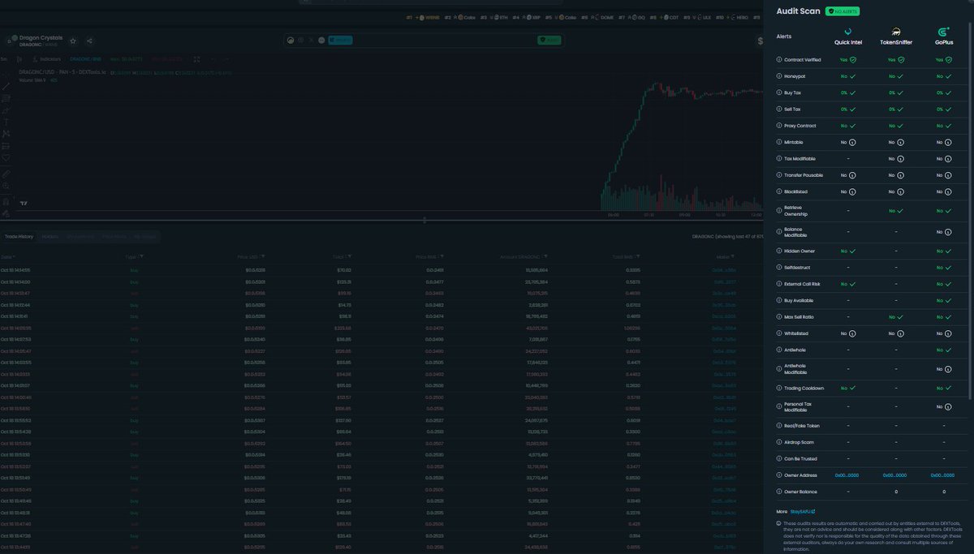974x554 pixels.
Task: Open hot pair #1 WBNB
Action: point(422,17)
